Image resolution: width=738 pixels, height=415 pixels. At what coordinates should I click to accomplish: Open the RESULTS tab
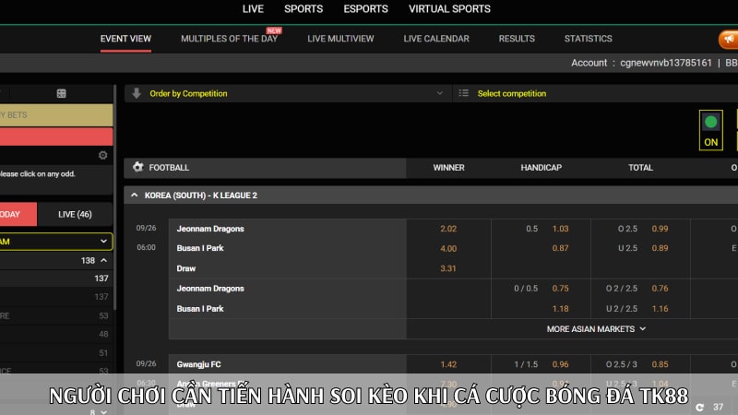(x=517, y=39)
